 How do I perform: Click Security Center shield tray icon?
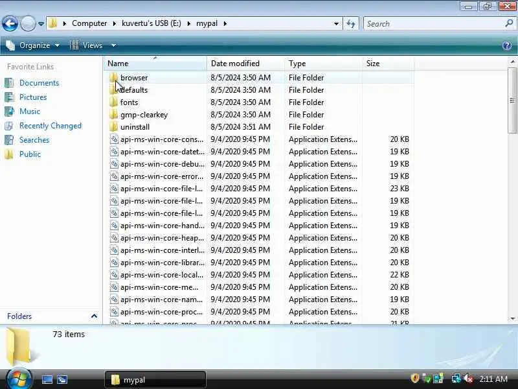click(x=414, y=379)
